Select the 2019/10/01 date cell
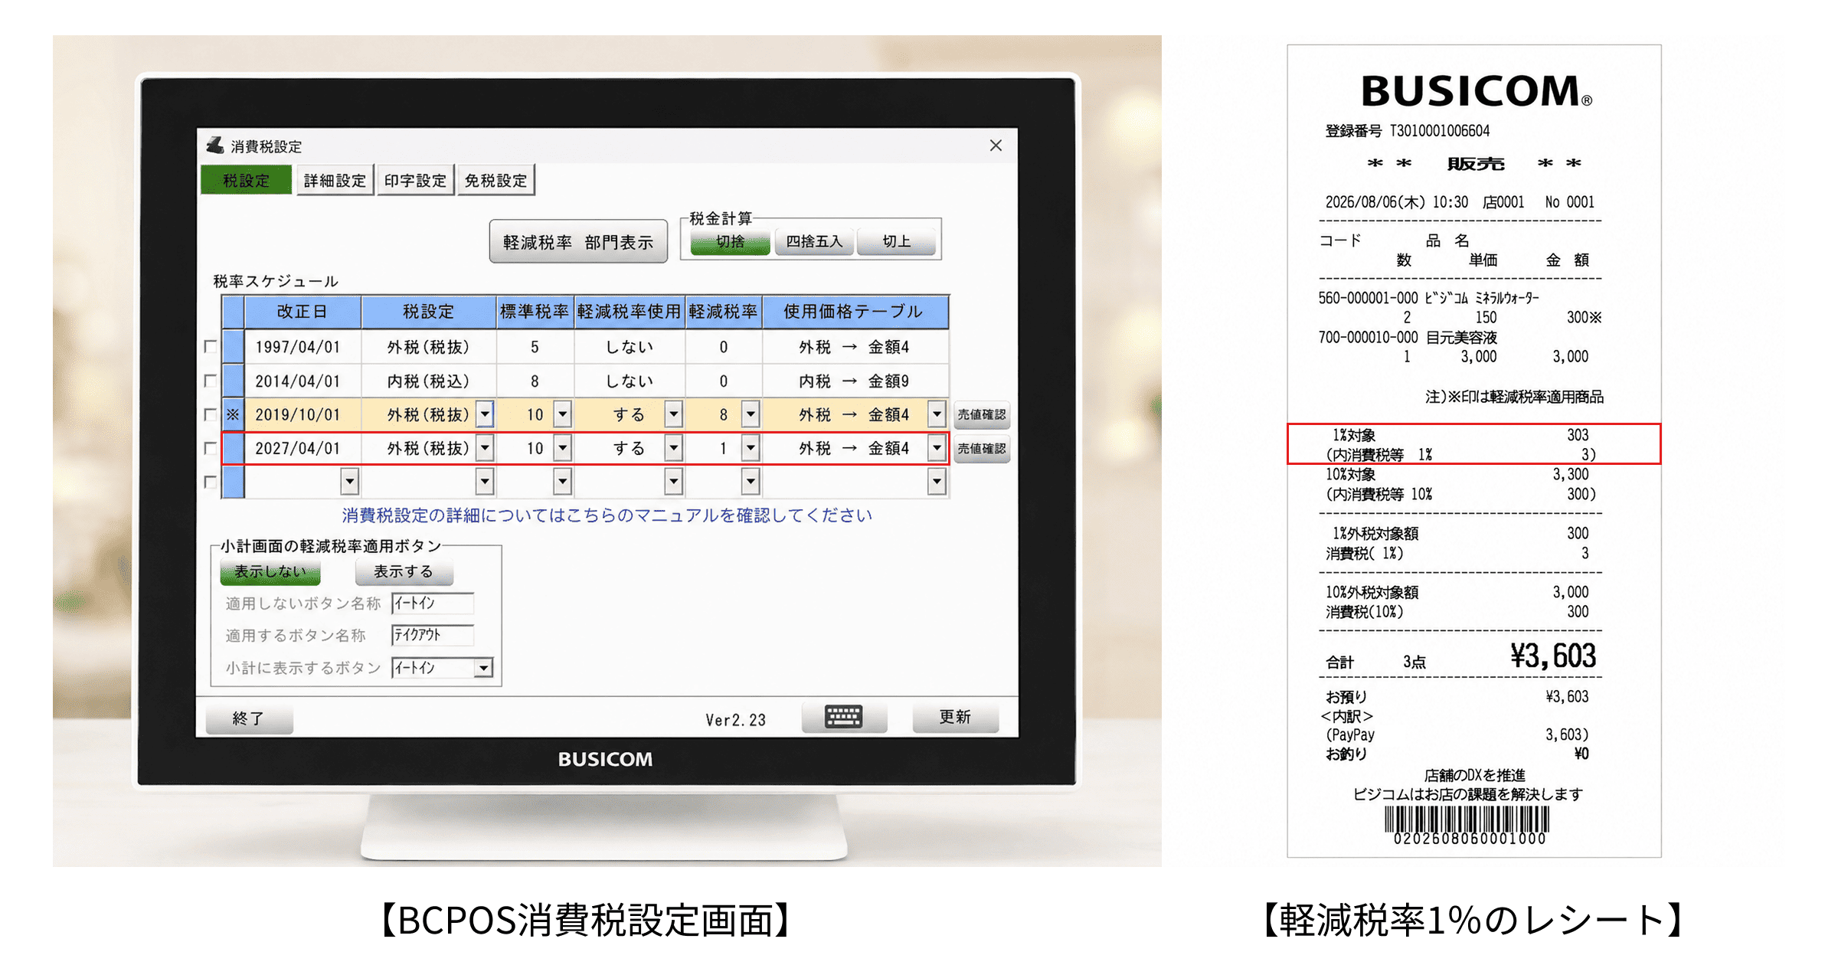Viewport: 1838px width, 965px height. (x=303, y=414)
